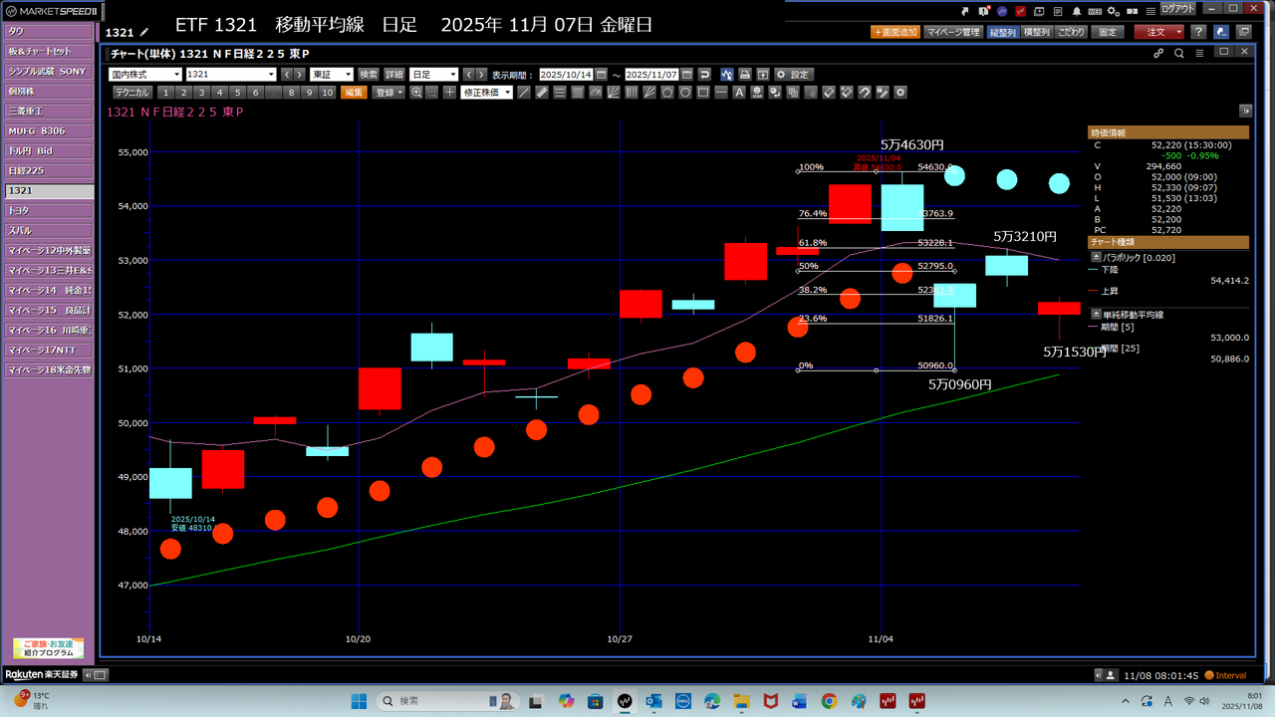
Task: Collapse the パラボリック indicator section
Action: click(x=1096, y=257)
